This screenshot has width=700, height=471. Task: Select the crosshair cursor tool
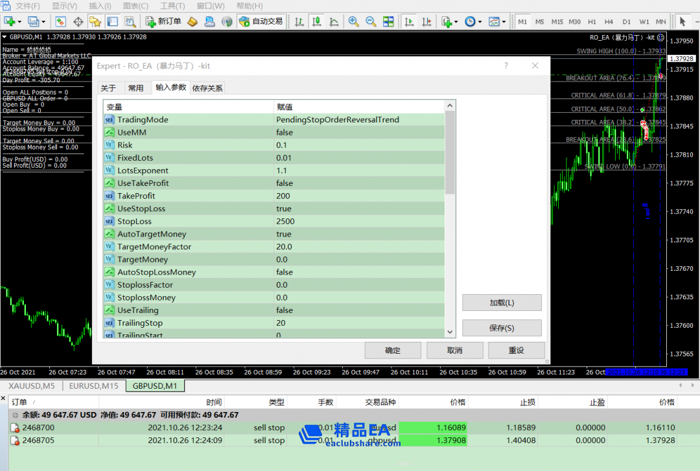tap(78, 21)
